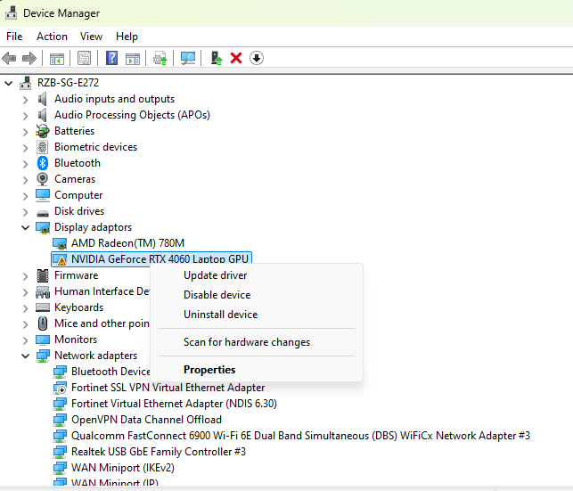The width and height of the screenshot is (573, 491).
Task: Click the blue Help question-mark icon
Action: coord(111,58)
